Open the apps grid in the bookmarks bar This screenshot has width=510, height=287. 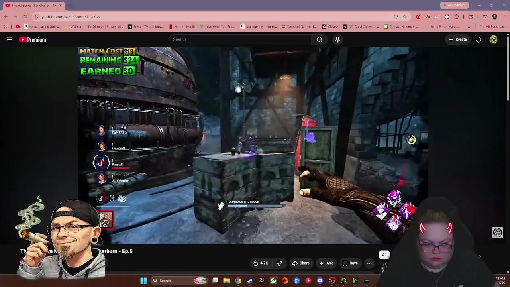pos(5,27)
